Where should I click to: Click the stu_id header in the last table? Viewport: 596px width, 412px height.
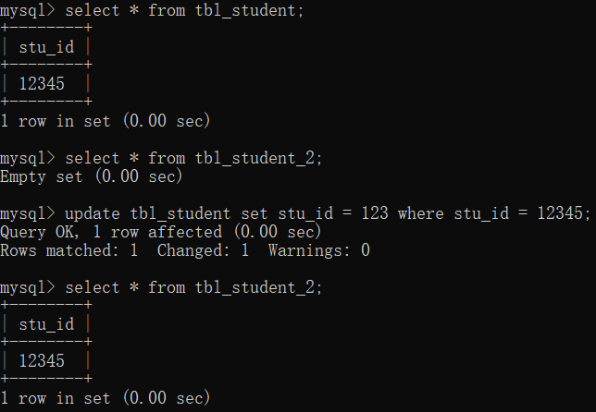[x=46, y=324]
